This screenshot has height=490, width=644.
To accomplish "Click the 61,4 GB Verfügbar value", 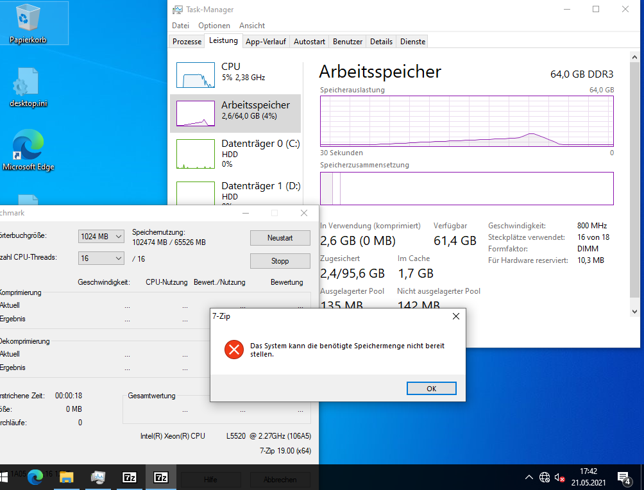I will 455,241.
